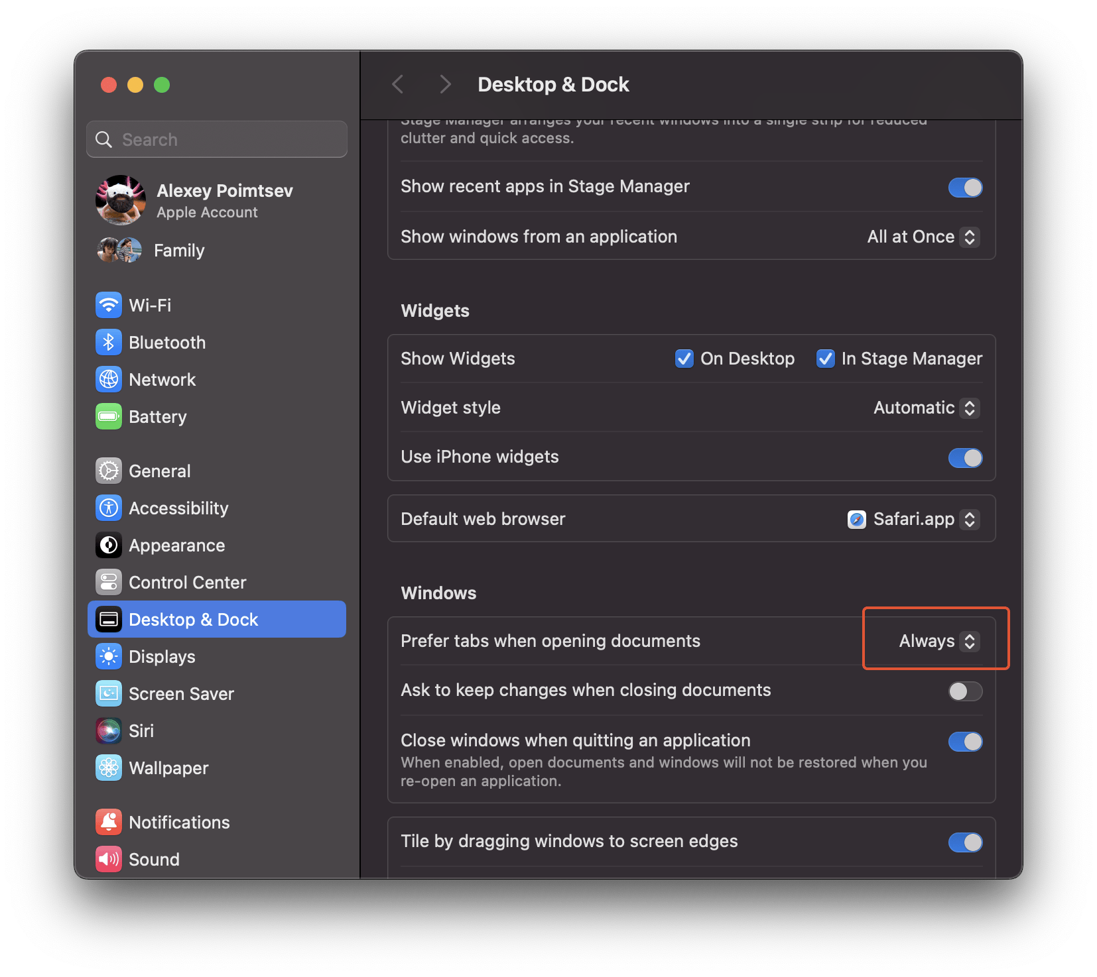Open the Siri settings icon
This screenshot has height=977, width=1097.
(109, 731)
